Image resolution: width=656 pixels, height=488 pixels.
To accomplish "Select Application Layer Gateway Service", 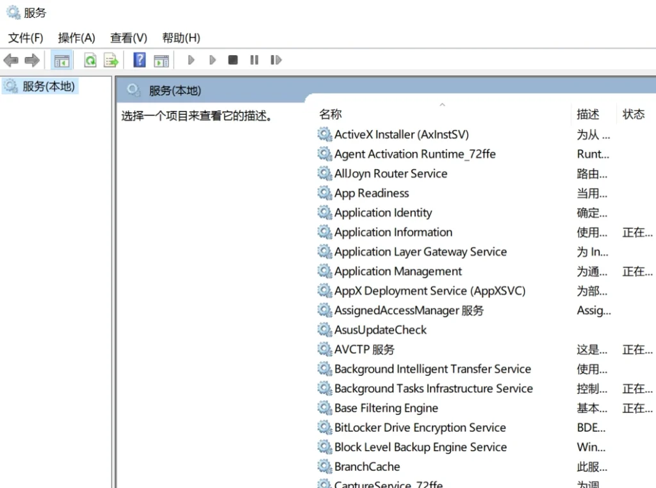I will pos(420,252).
